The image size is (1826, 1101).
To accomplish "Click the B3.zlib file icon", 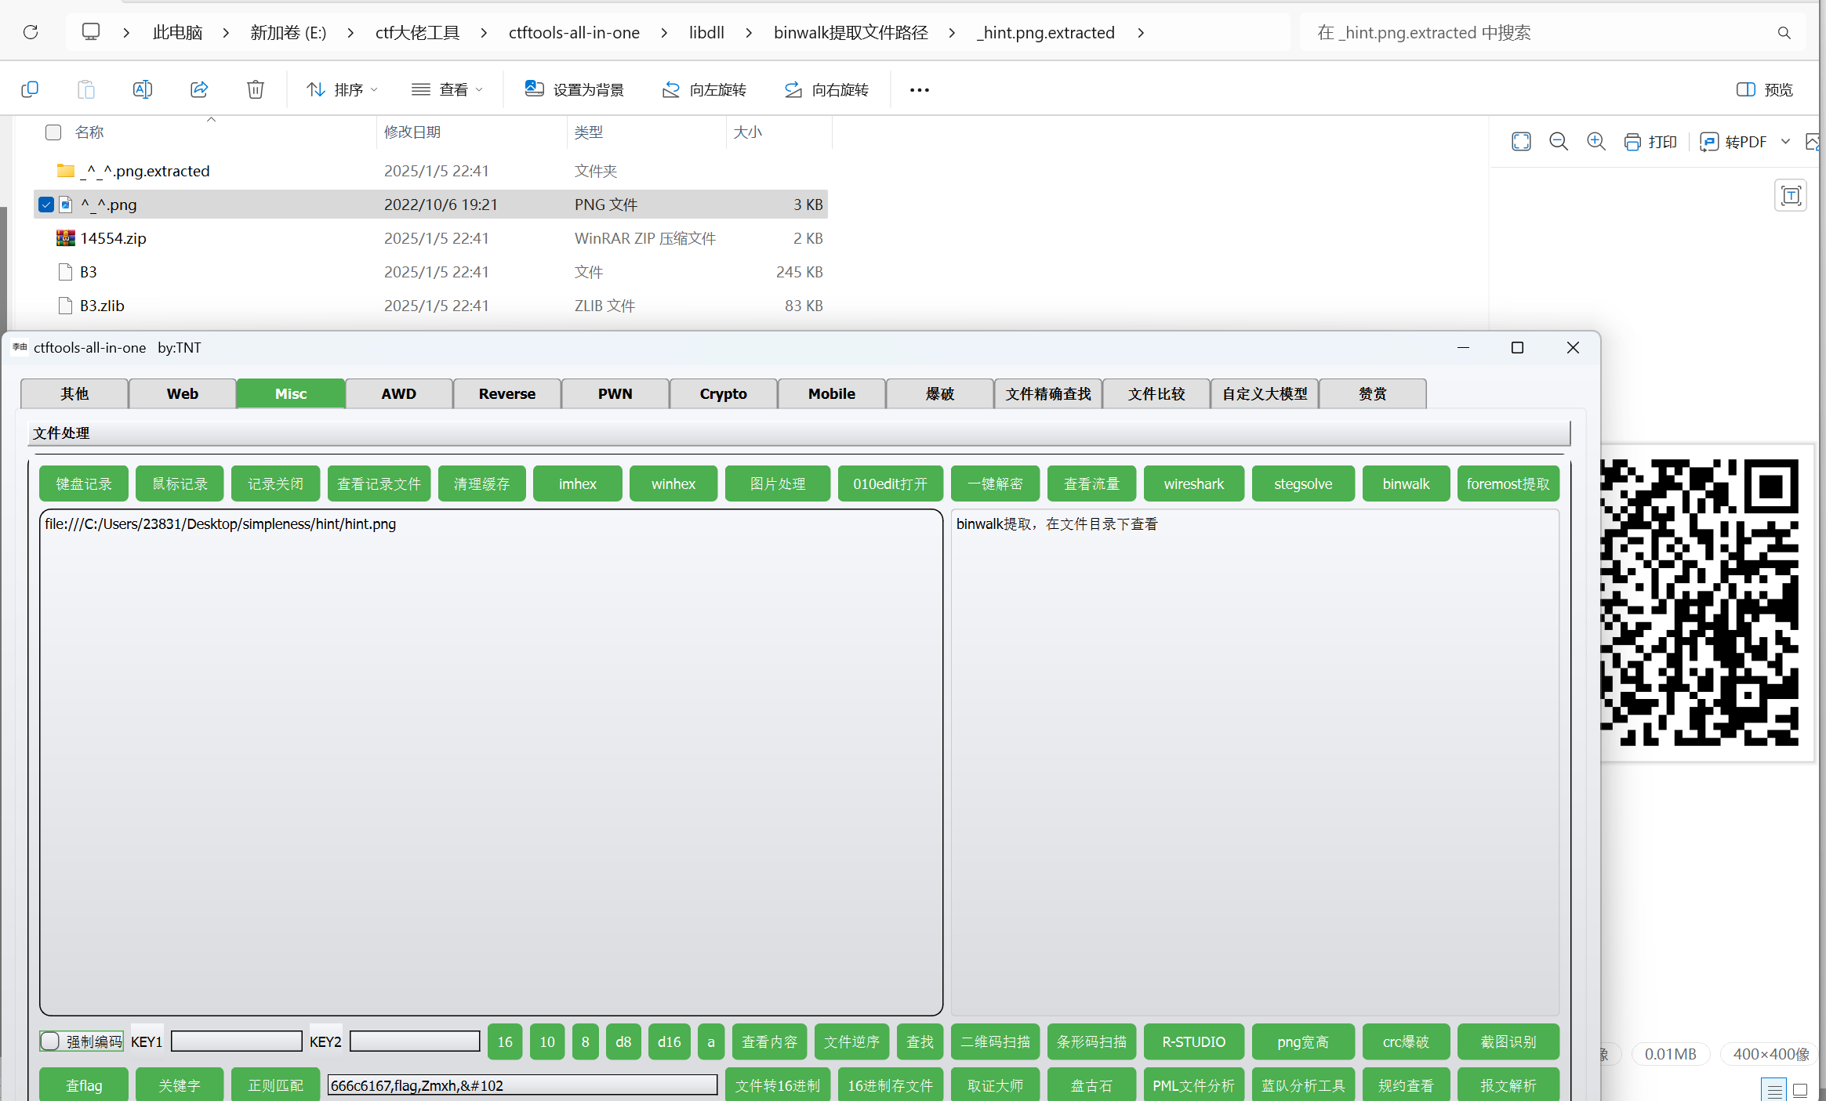I will click(x=66, y=306).
